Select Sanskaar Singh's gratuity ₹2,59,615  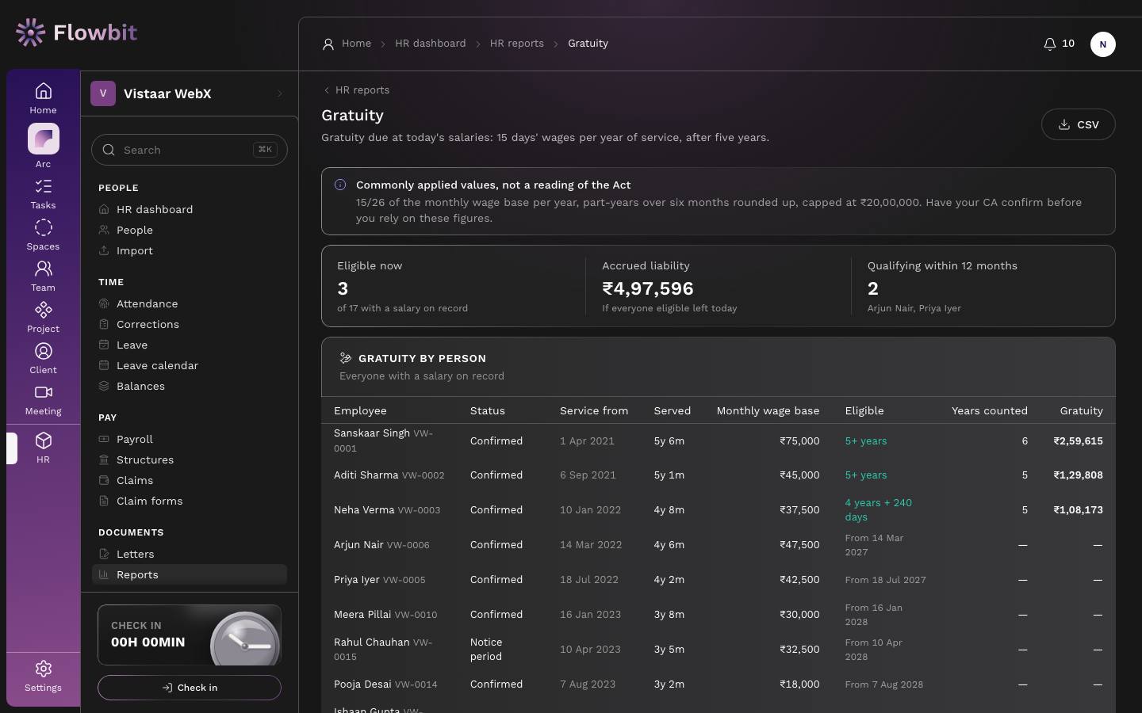click(1078, 441)
